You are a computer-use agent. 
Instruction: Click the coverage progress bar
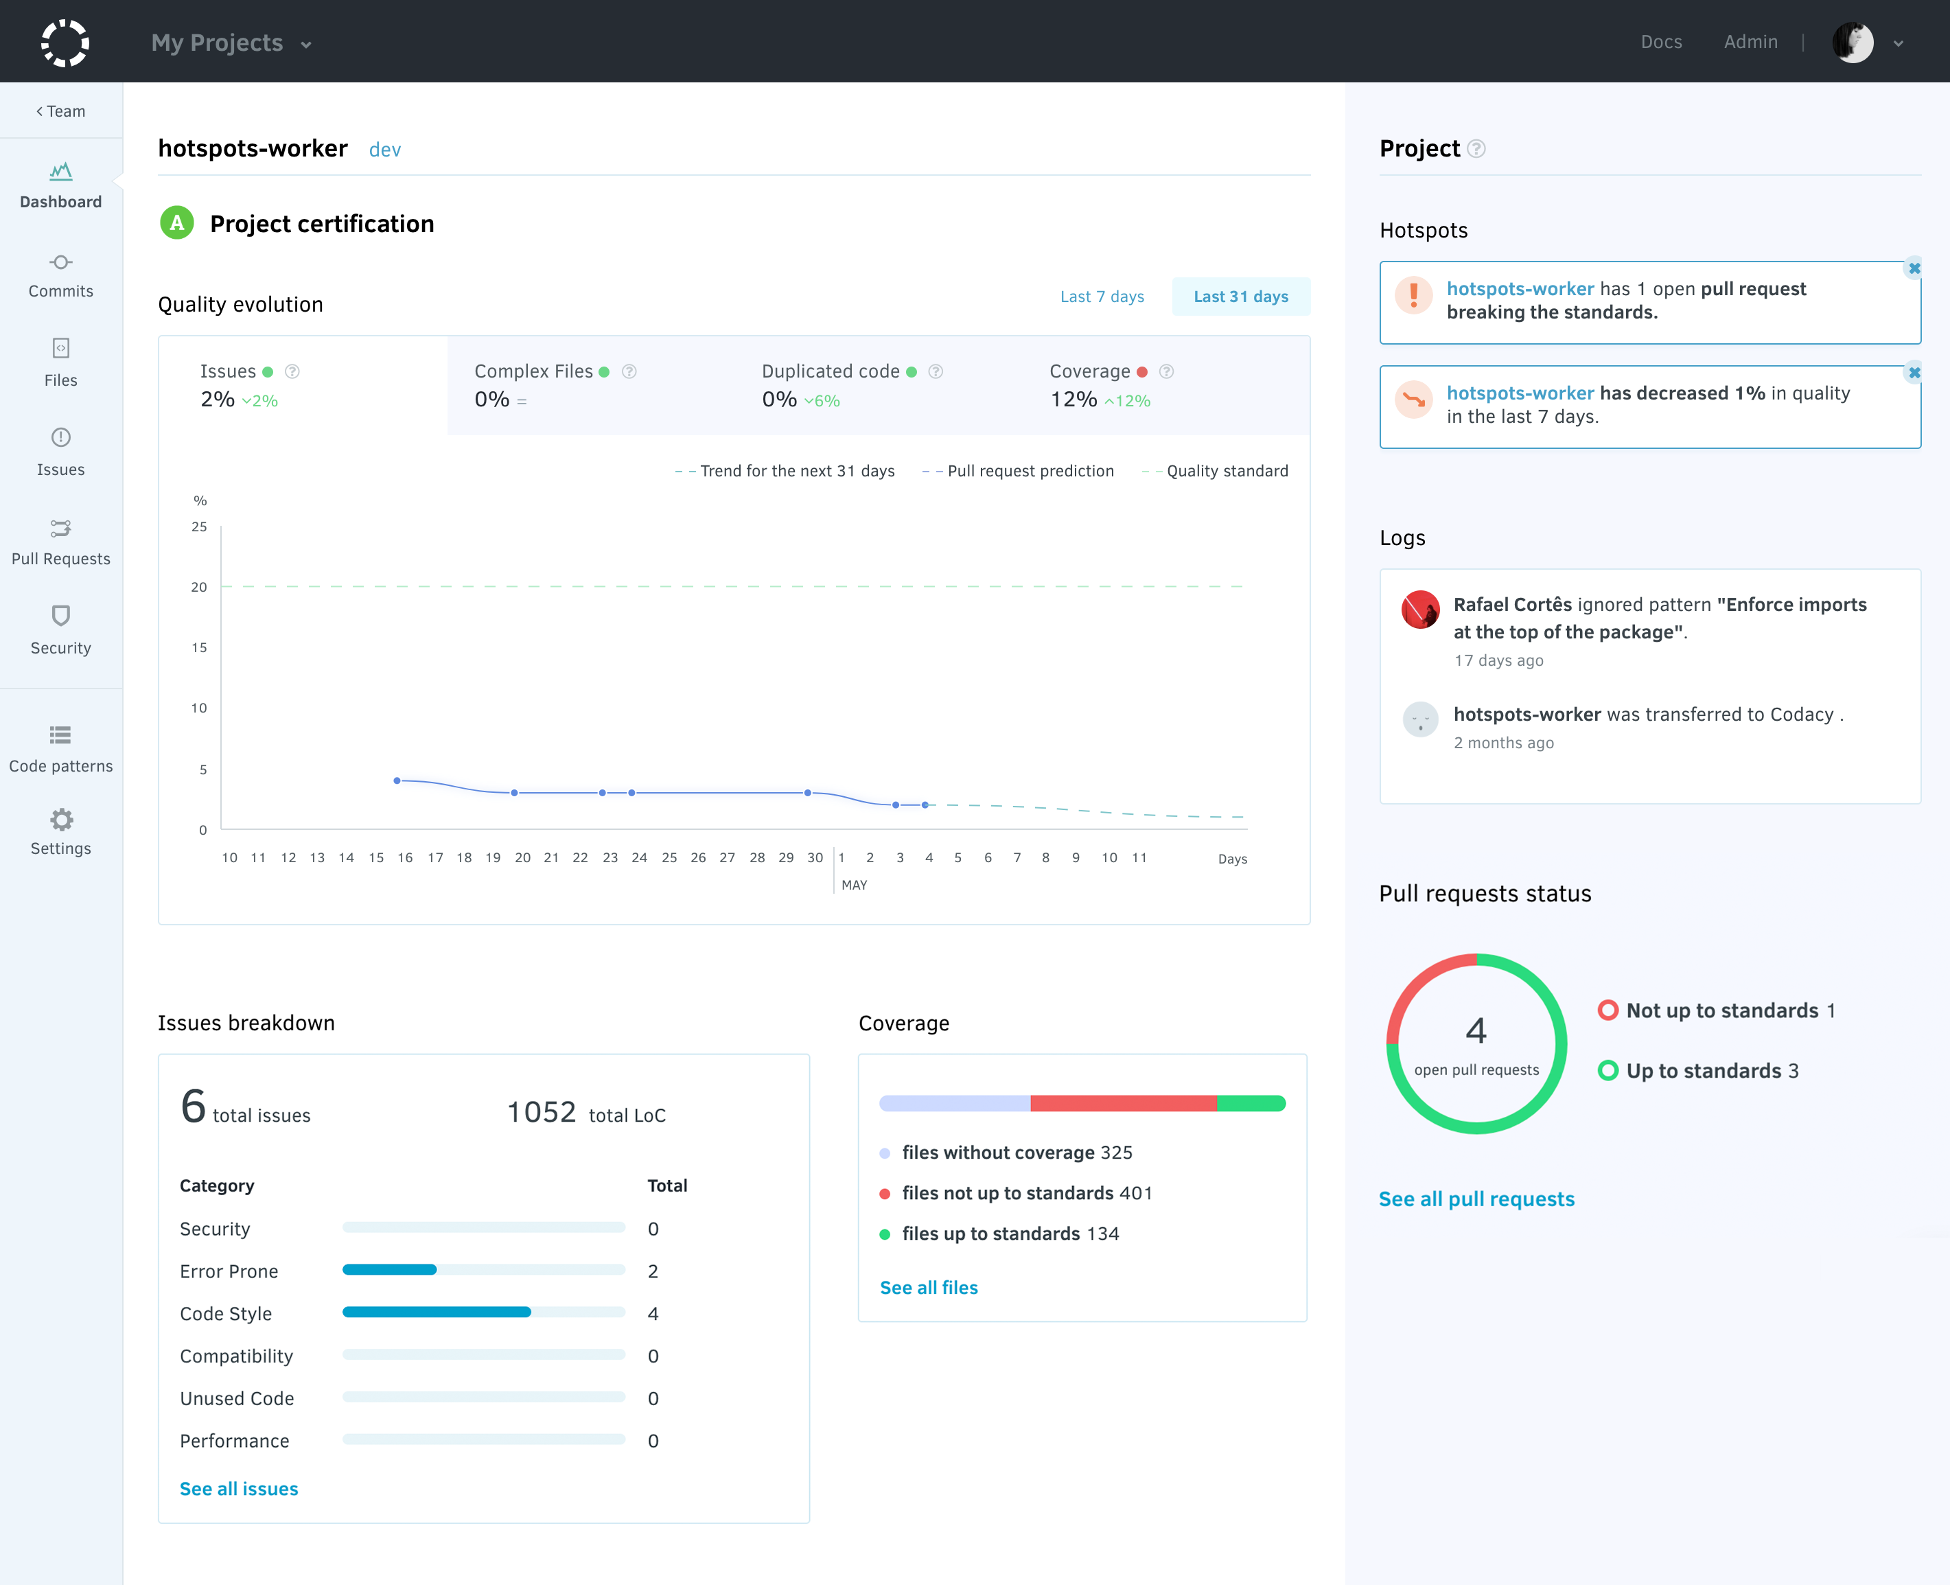click(1082, 1102)
